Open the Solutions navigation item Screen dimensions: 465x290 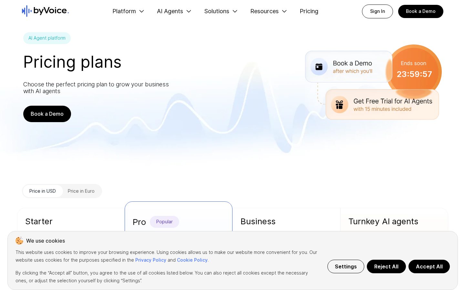coord(217,11)
